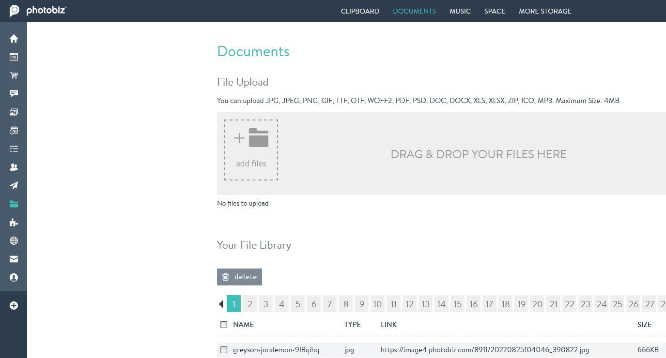666x358 pixels.
Task: Open the chat message sidebar icon
Action: pyautogui.click(x=14, y=93)
